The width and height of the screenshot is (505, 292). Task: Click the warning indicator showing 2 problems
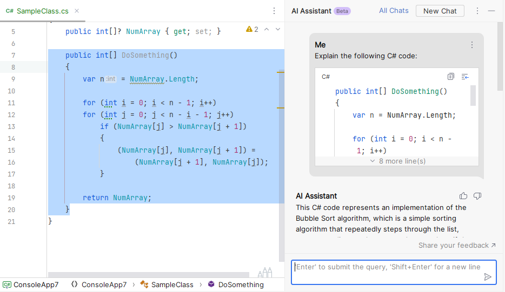point(252,29)
